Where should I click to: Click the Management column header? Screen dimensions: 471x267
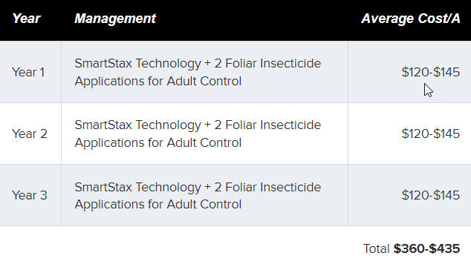pyautogui.click(x=115, y=19)
